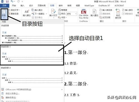Click the subheading 1.1 背景
The width and height of the screenshot is (139, 102).
click(x=70, y=64)
